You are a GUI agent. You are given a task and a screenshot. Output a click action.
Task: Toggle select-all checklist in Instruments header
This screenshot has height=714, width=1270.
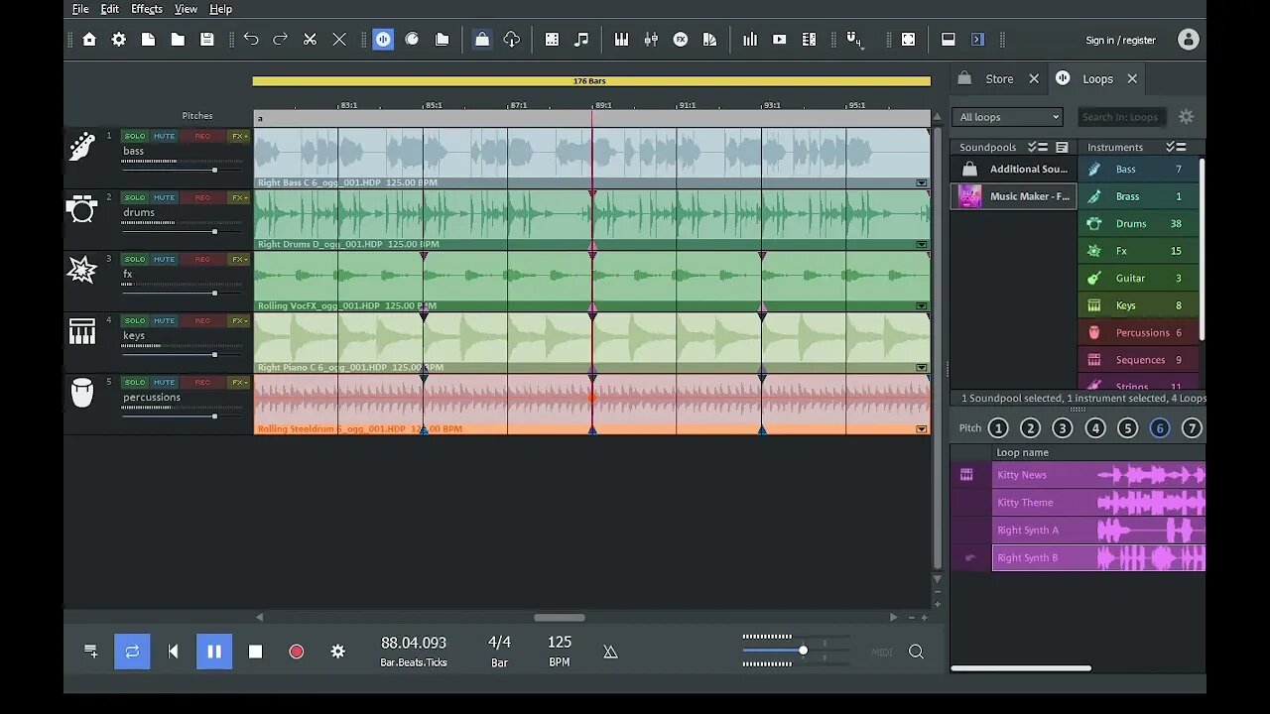click(1176, 147)
